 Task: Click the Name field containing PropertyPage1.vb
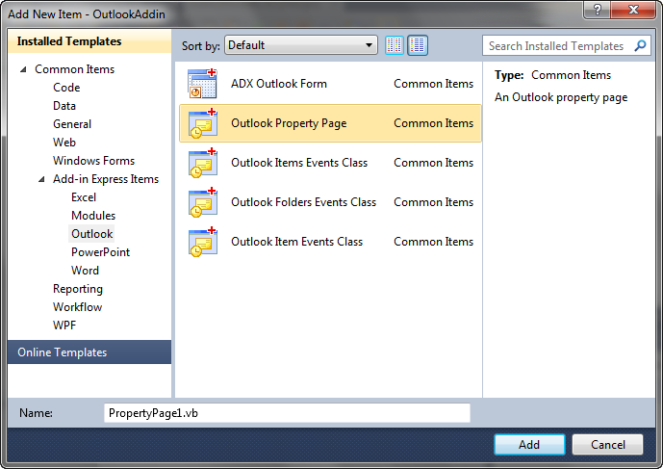tap(287, 413)
